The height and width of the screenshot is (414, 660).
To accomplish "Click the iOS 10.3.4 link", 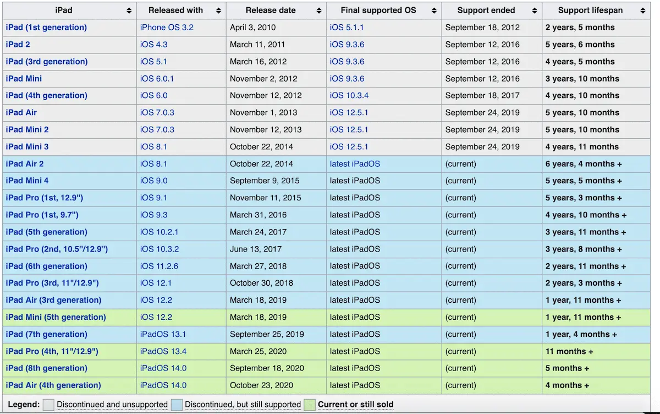I will (x=349, y=95).
